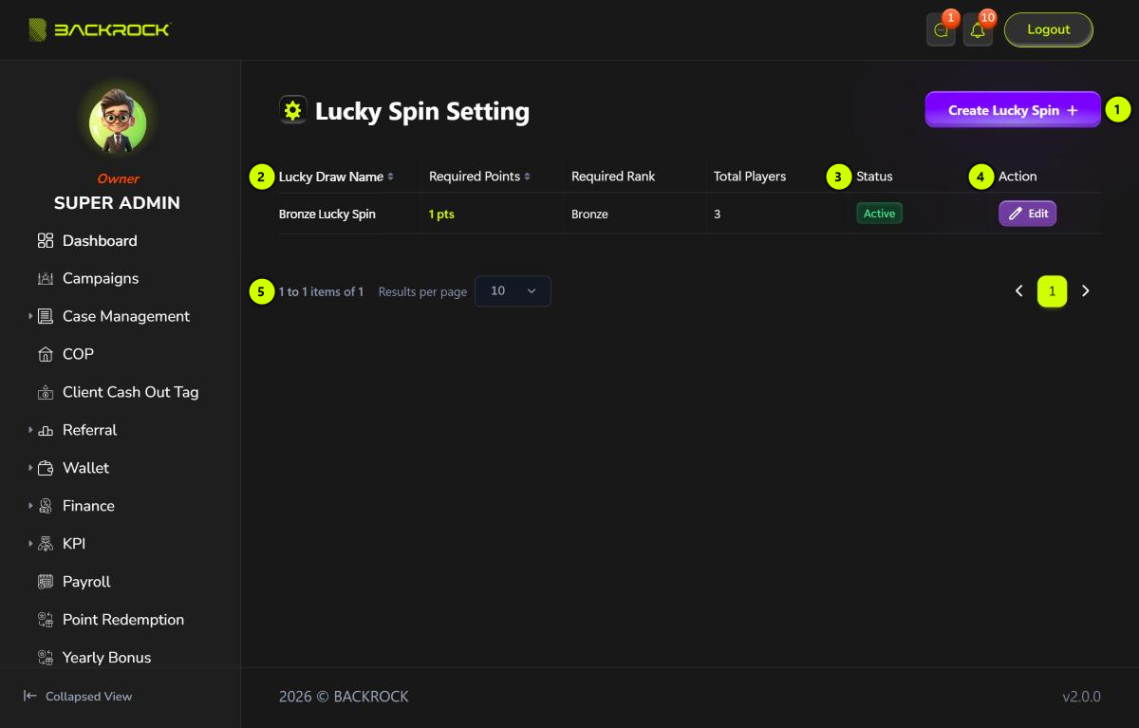Sort by Lucky Draw Name arrows
Viewport: 1139px width, 728px height.
[x=390, y=177]
